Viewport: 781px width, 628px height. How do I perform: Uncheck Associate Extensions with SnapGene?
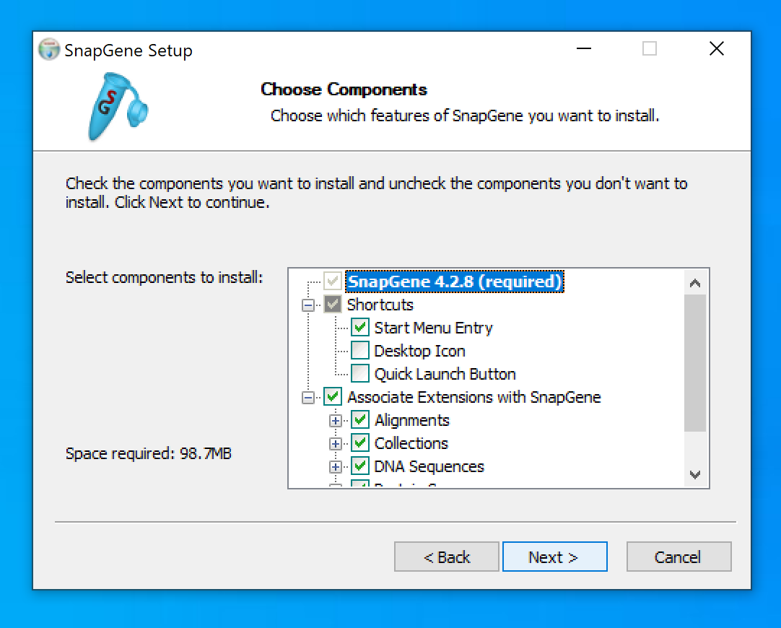(x=333, y=397)
